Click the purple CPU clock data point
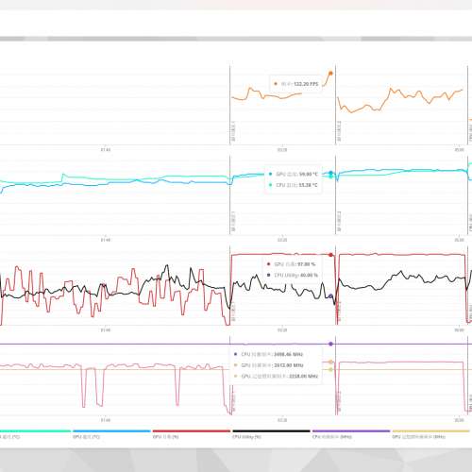This screenshot has width=472, height=472. (x=330, y=344)
